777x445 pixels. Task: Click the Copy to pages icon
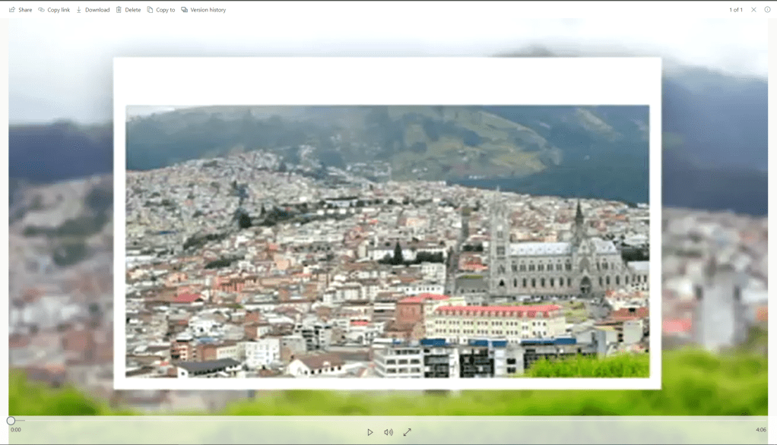click(x=151, y=10)
